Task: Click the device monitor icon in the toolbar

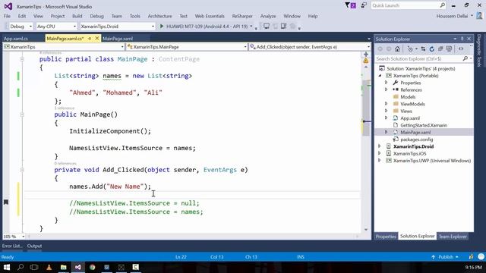Action: [x=267, y=27]
